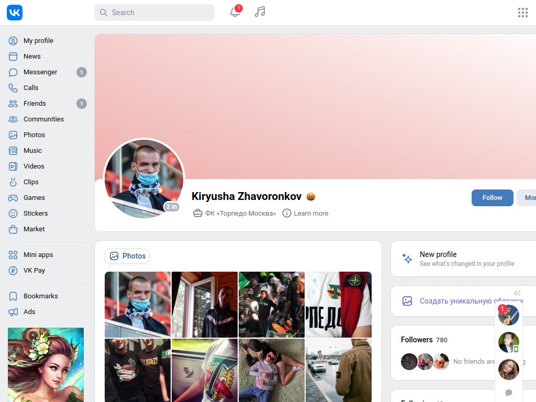Open the Learn more link
Image resolution: width=536 pixels, height=402 pixels.
(x=311, y=213)
